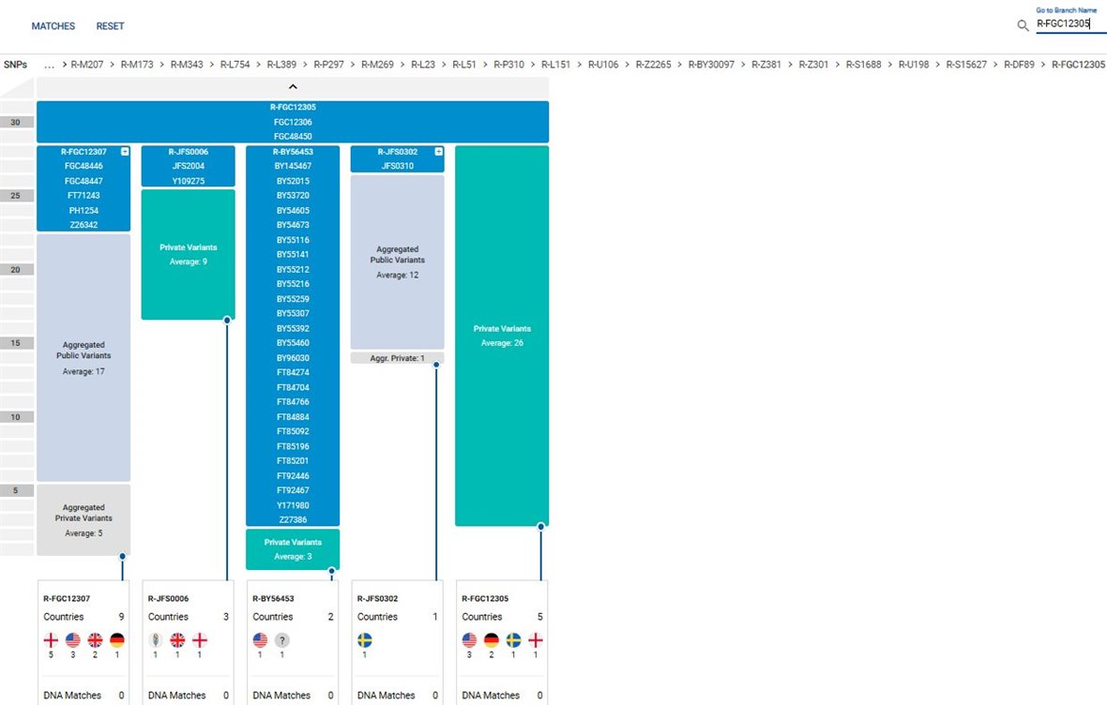The width and height of the screenshot is (1107, 705).
Task: Click the up chevron to go to parent branch
Action: [293, 87]
